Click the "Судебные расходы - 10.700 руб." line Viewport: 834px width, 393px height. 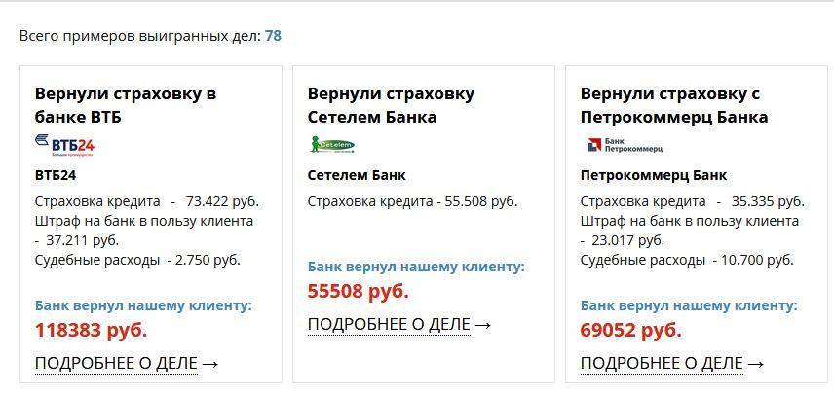click(x=687, y=260)
